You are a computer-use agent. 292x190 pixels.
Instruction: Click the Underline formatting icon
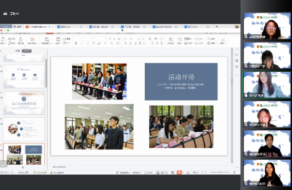tap(88, 43)
